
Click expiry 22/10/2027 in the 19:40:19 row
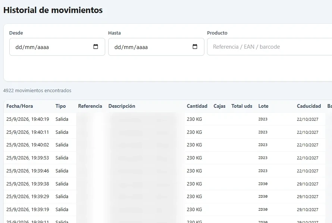click(307, 119)
